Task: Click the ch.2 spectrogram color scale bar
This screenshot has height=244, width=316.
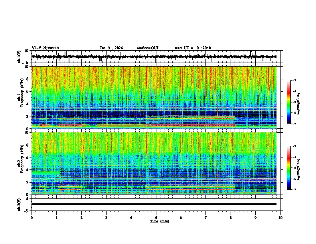Action: click(288, 168)
